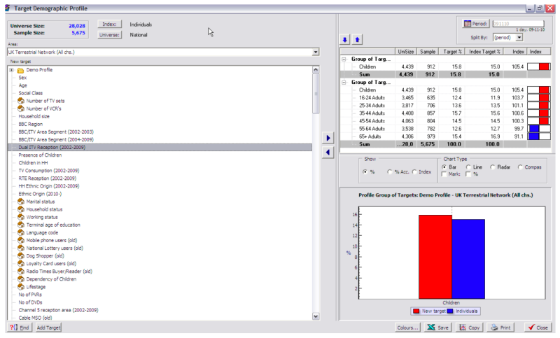Click the blue move-down arrow above the table
560x338 pixels.
tap(345, 40)
